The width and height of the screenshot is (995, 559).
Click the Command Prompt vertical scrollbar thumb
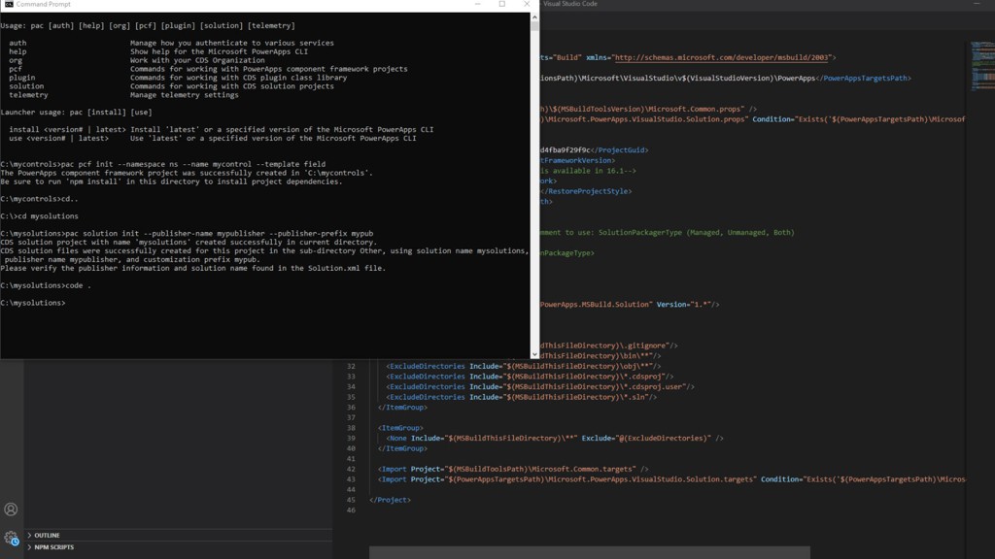coord(534,26)
